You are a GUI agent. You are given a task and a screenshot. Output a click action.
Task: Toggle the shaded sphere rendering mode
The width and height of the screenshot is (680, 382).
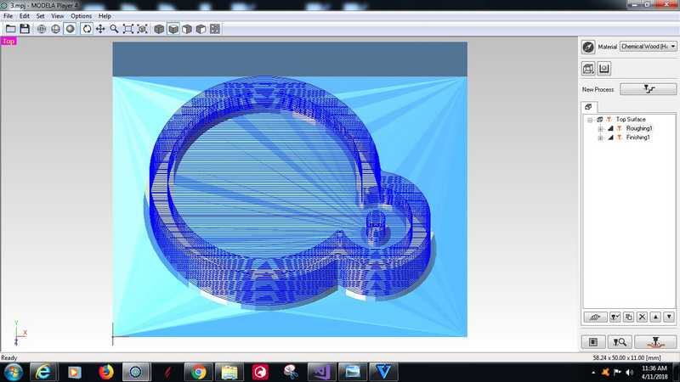(70, 29)
